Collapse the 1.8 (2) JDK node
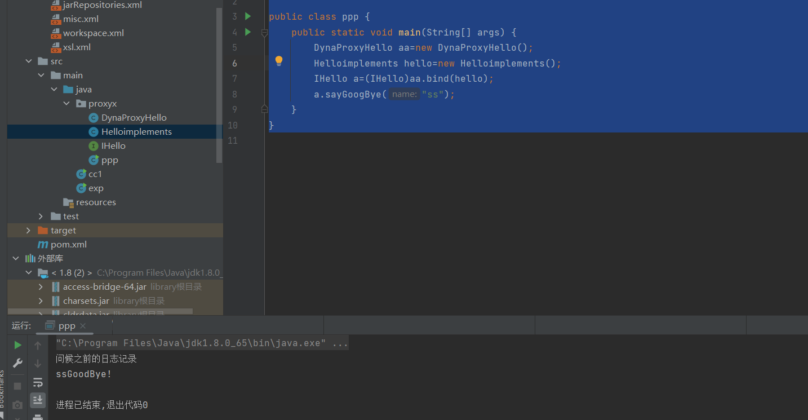The width and height of the screenshot is (808, 420). (29, 273)
